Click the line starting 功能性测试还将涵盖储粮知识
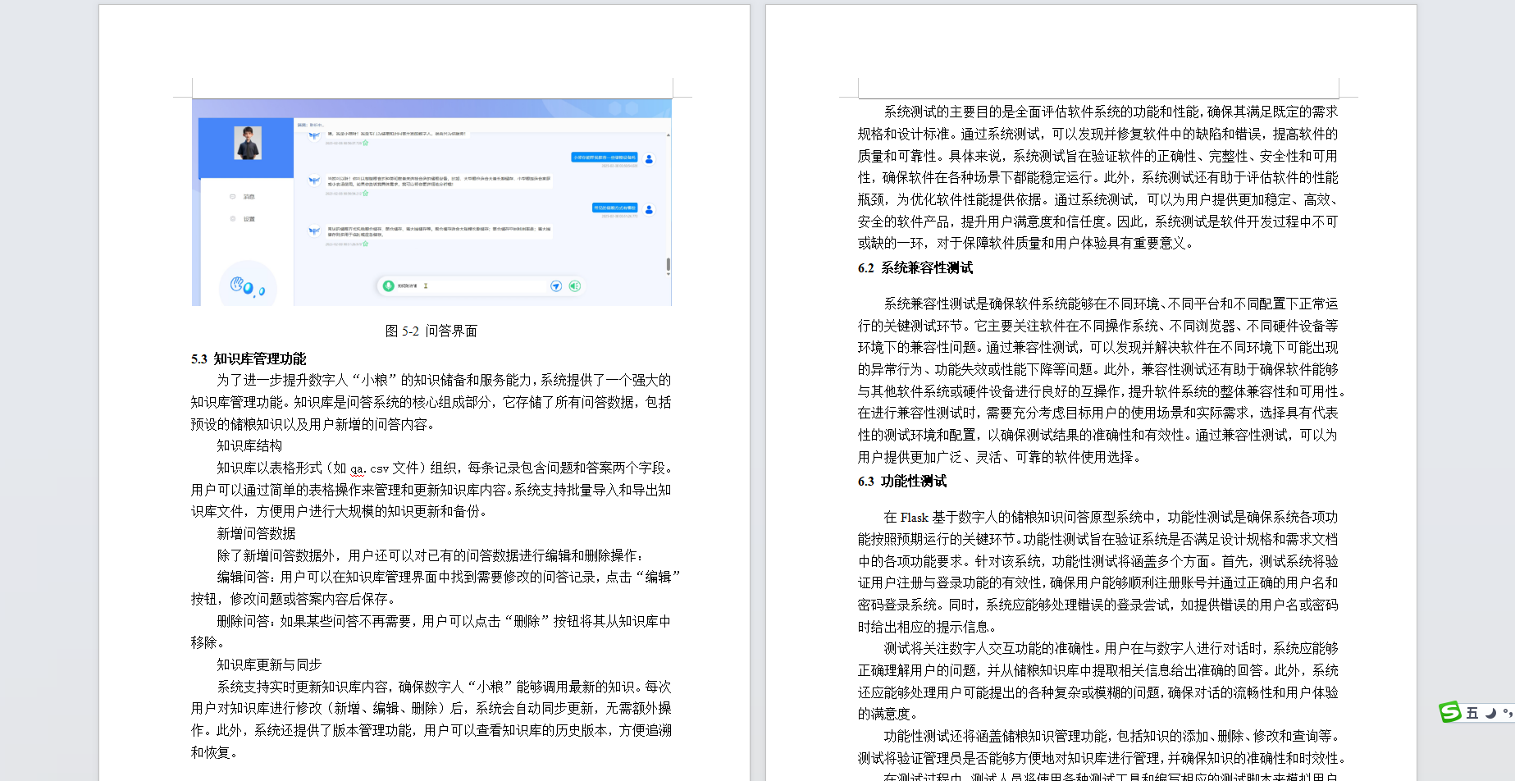The height and width of the screenshot is (781, 1515). (1111, 736)
